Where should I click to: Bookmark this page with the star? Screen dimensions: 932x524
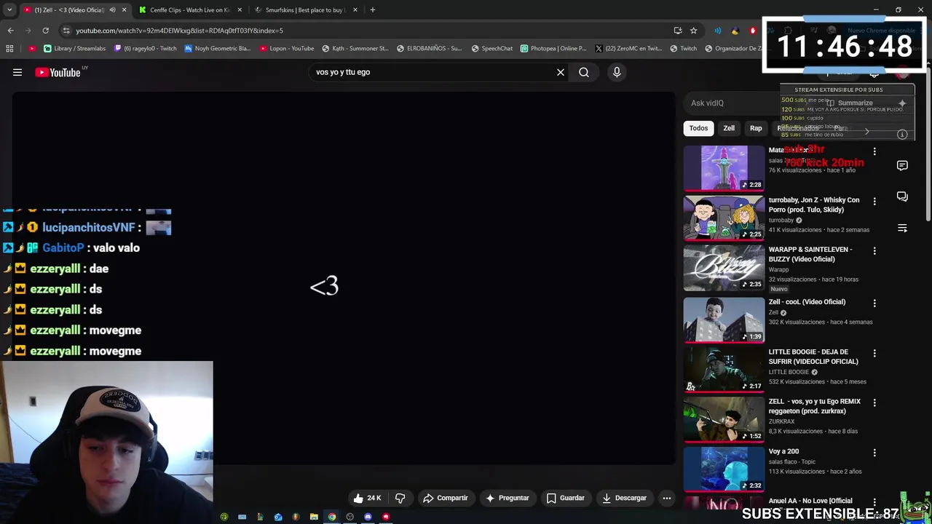pyautogui.click(x=693, y=31)
